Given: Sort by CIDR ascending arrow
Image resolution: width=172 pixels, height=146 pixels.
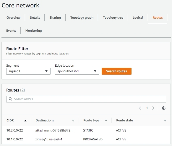Looking at the screenshot, I should pyautogui.click(x=25, y=121).
